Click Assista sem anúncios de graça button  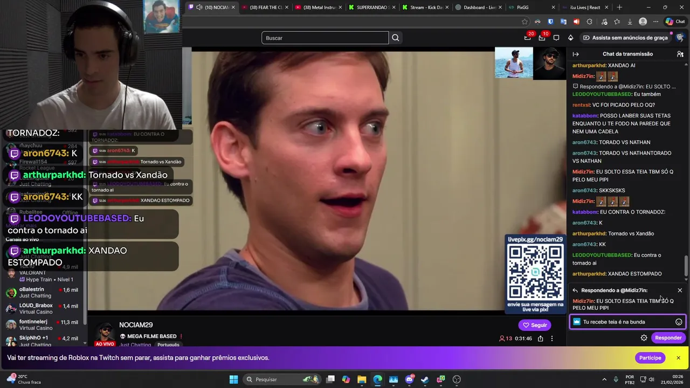625,38
